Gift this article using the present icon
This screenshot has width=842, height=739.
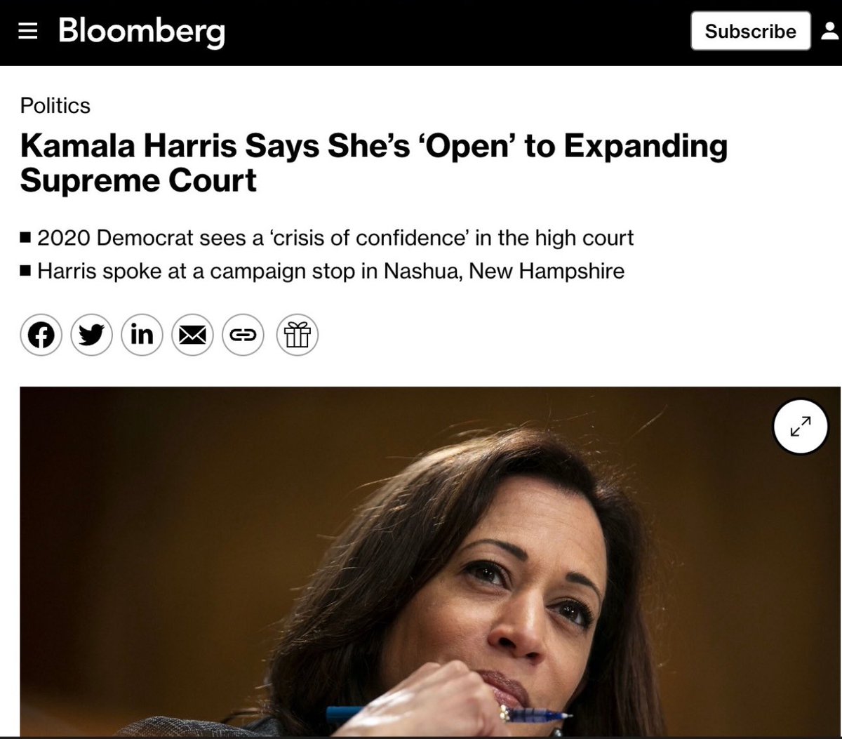(x=298, y=333)
